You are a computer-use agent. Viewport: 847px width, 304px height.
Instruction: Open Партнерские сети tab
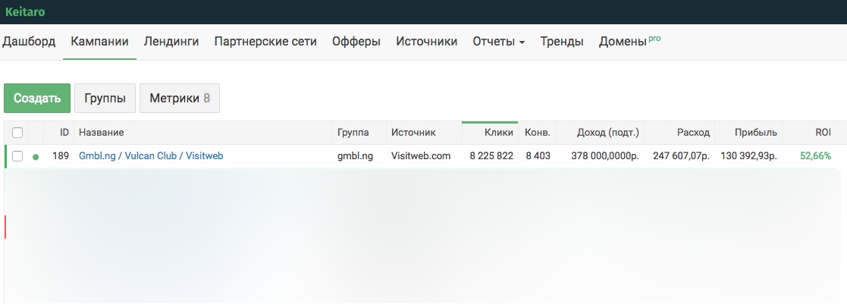click(x=265, y=42)
